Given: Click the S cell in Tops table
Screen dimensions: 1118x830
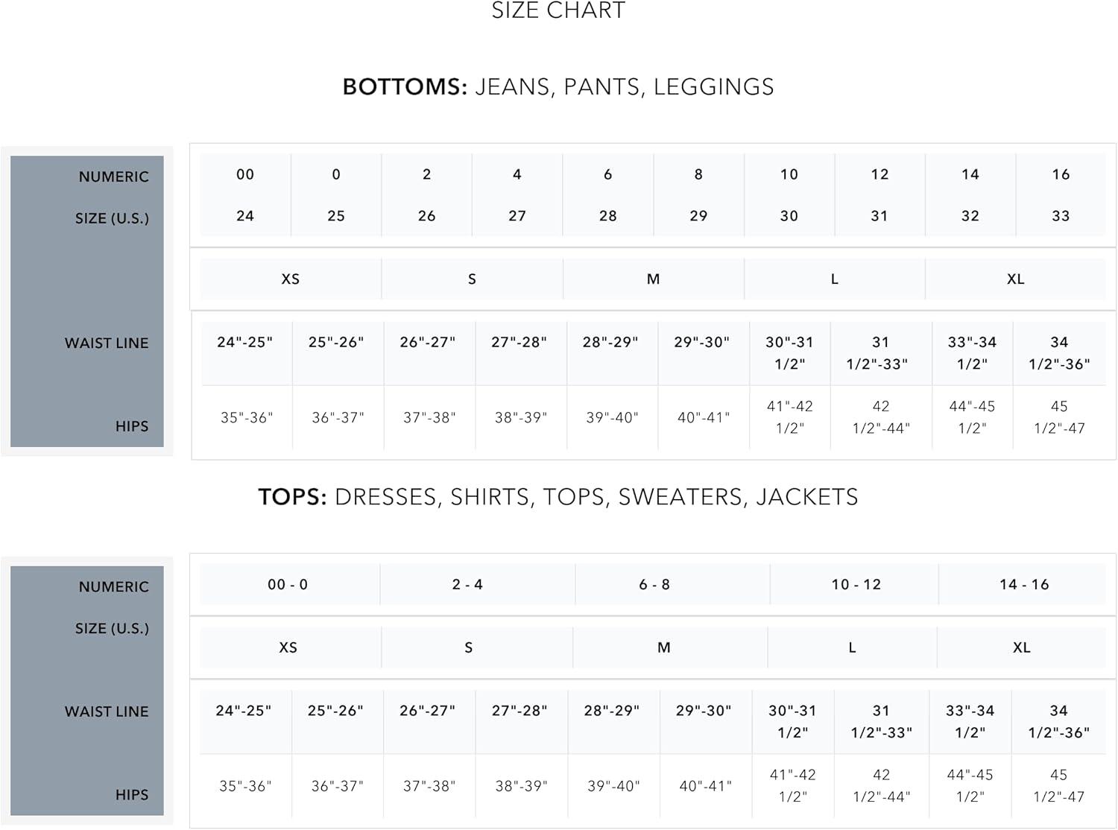Looking at the screenshot, I should pyautogui.click(x=469, y=648).
